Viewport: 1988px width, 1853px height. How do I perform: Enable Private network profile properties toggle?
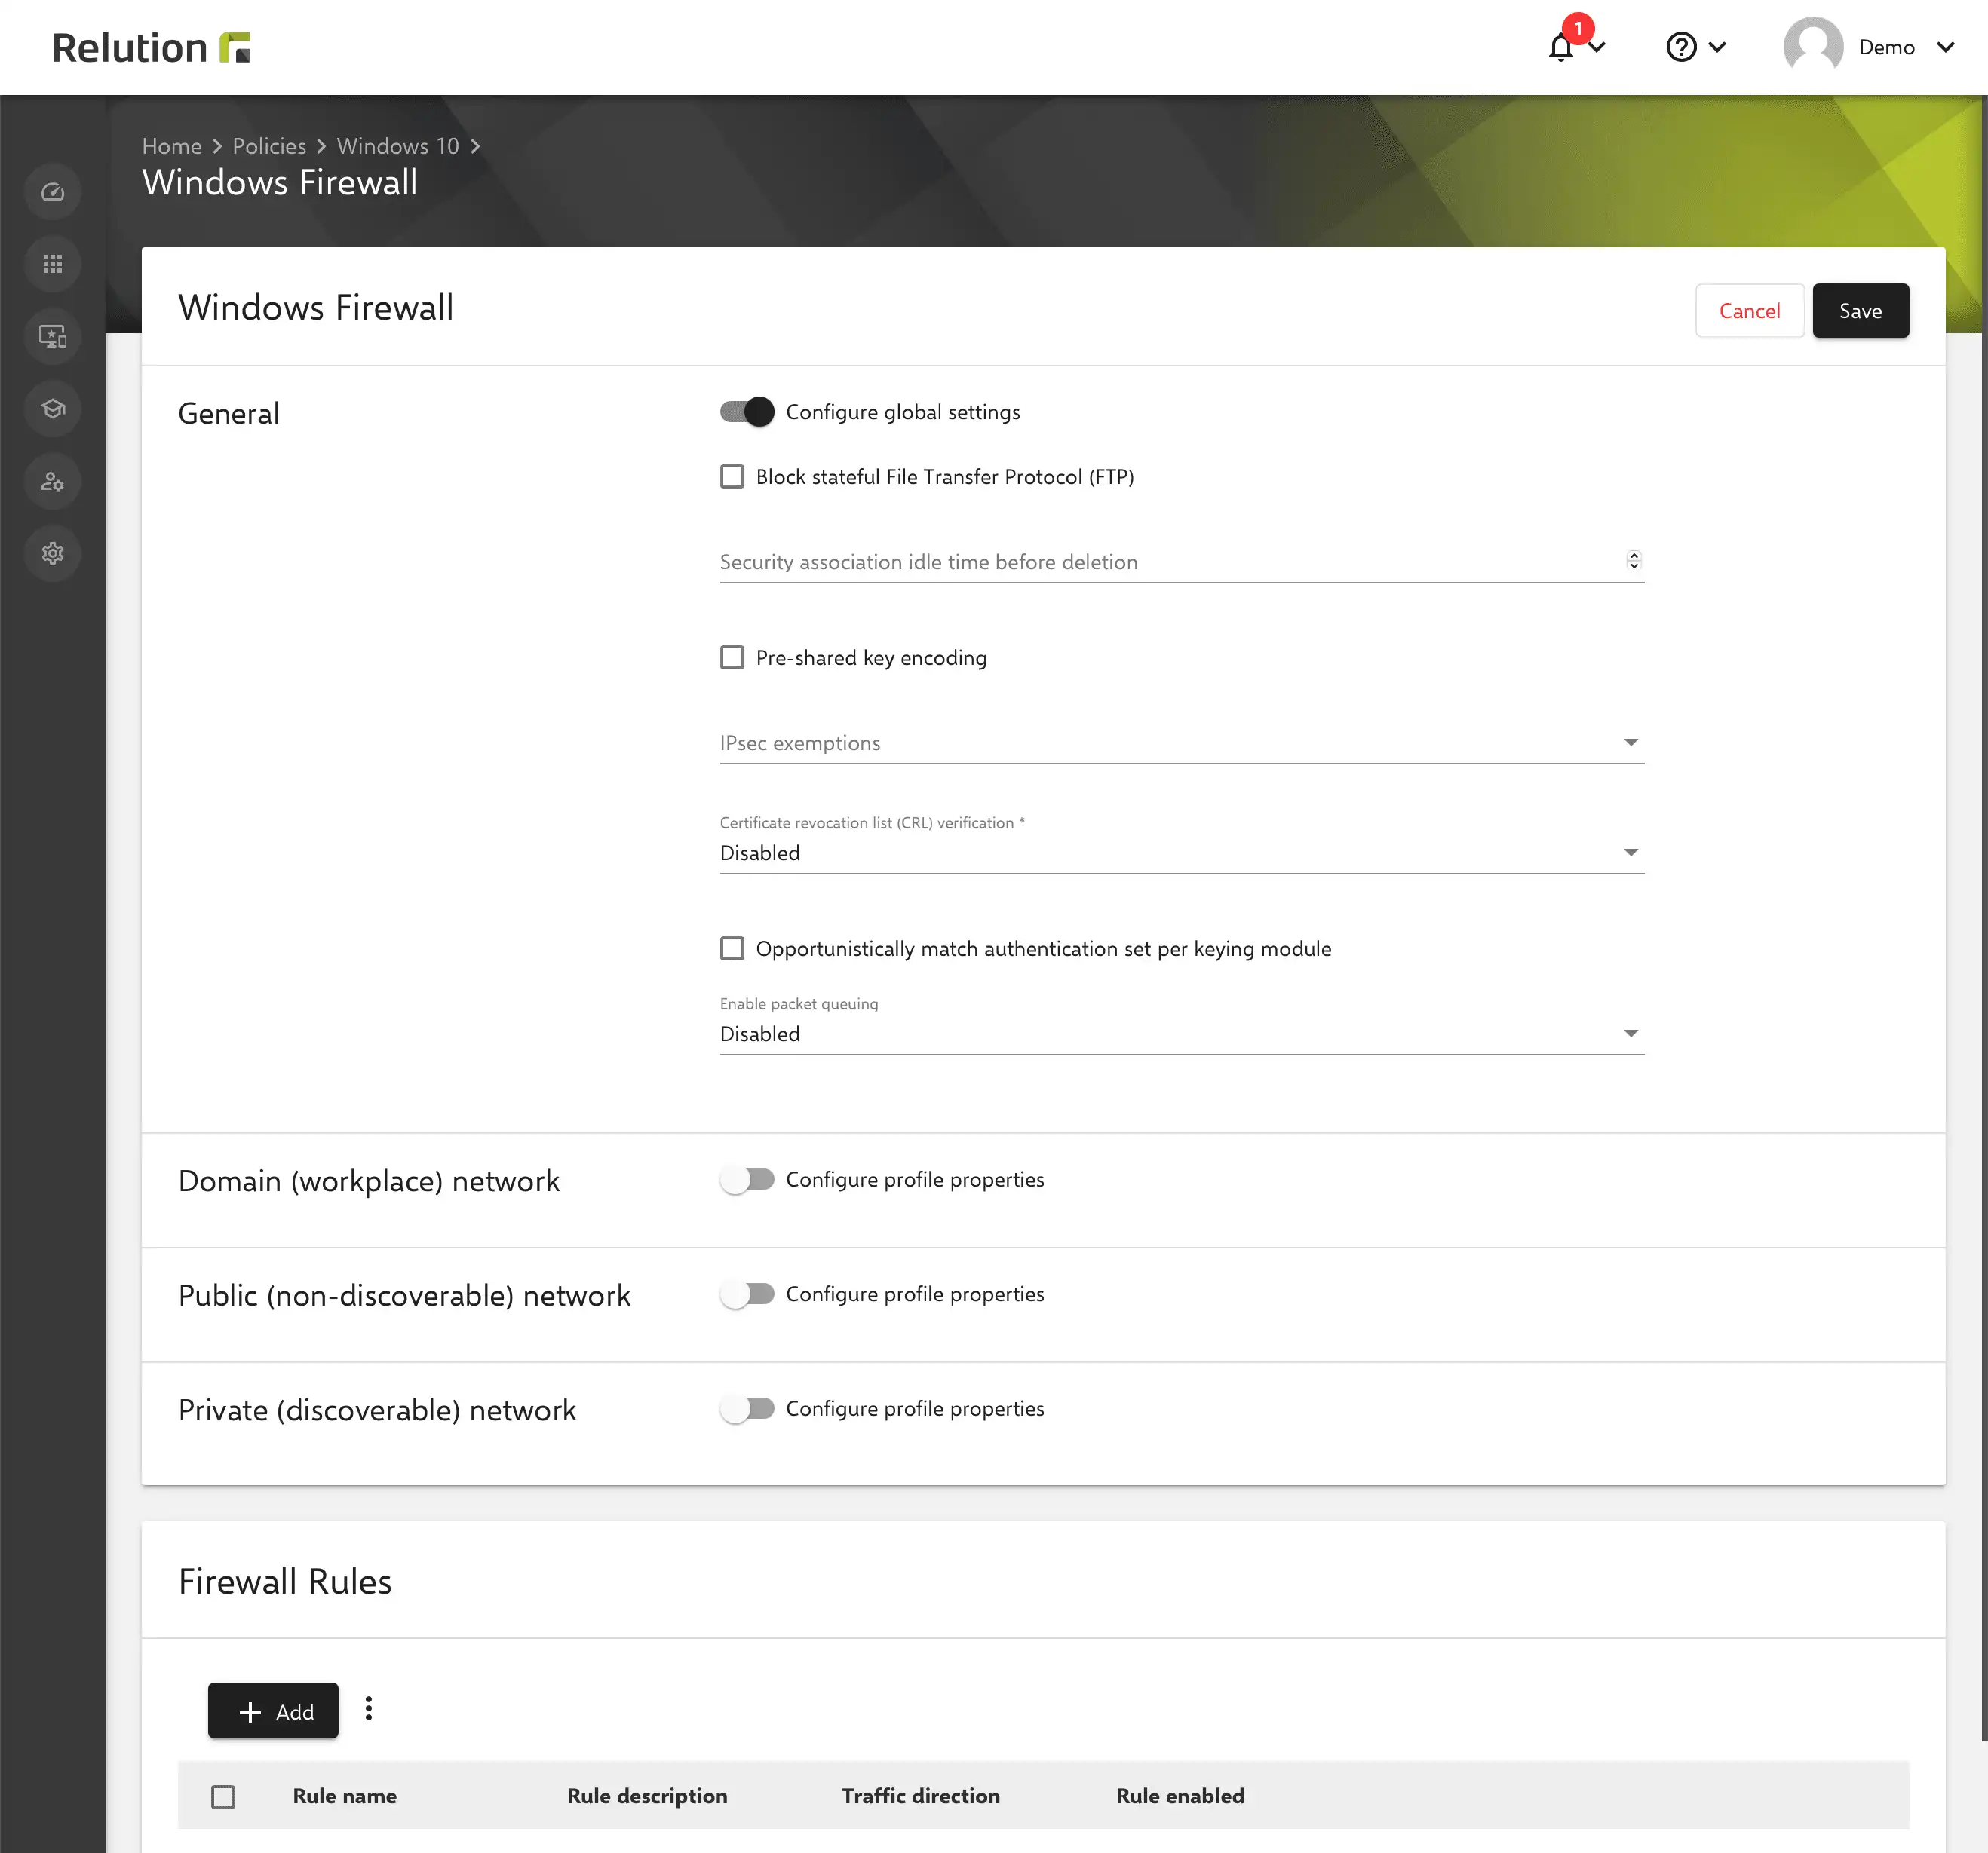[x=747, y=1408]
